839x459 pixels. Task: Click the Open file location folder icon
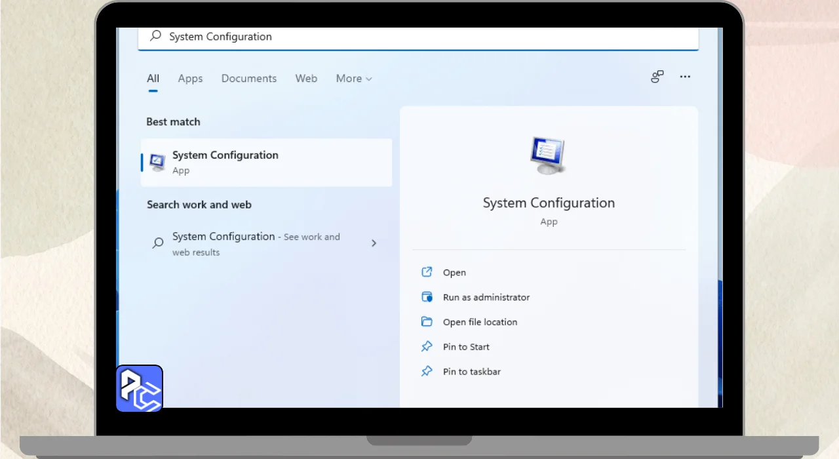tap(427, 322)
